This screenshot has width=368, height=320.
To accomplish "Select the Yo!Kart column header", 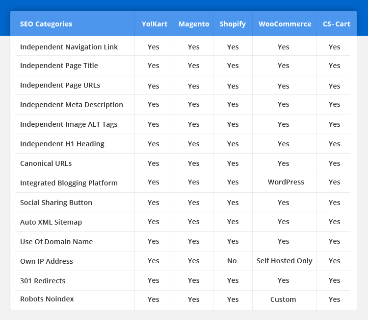I will 154,24.
